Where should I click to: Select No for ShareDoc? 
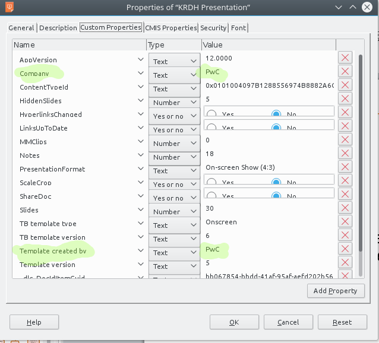(x=276, y=195)
